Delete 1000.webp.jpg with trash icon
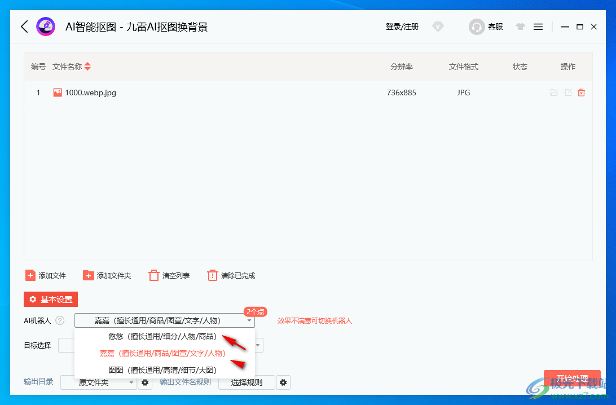The height and width of the screenshot is (405, 616). point(582,93)
